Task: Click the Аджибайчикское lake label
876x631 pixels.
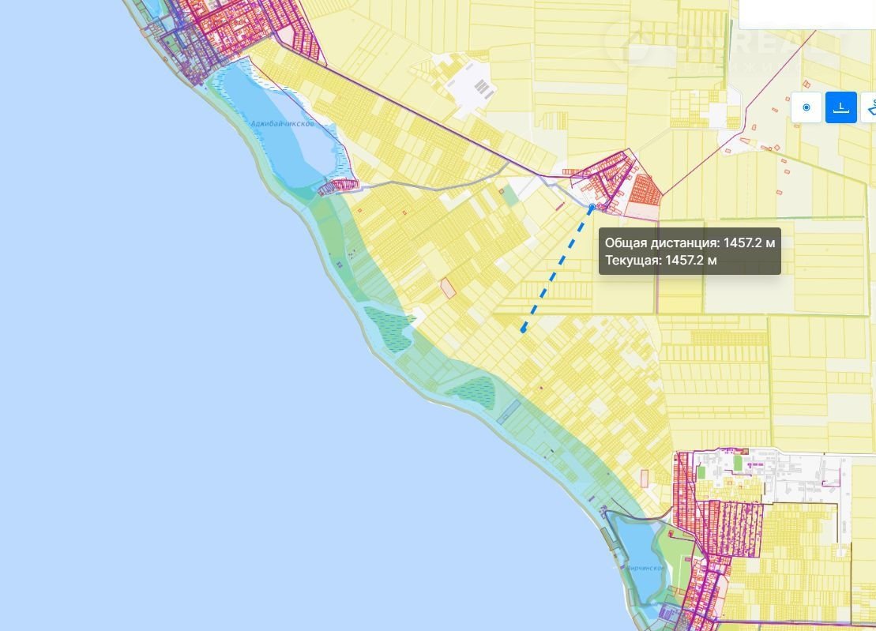Action: point(282,125)
